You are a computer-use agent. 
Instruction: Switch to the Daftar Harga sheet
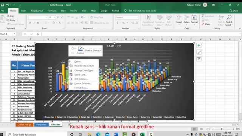tap(24, 125)
